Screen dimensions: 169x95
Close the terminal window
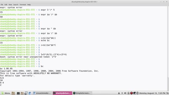167,2
